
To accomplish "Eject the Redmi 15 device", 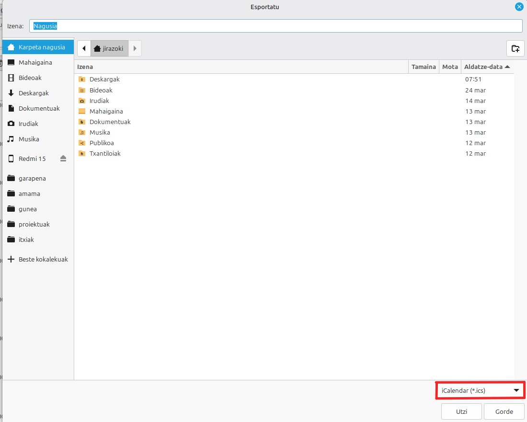I will pyautogui.click(x=63, y=159).
